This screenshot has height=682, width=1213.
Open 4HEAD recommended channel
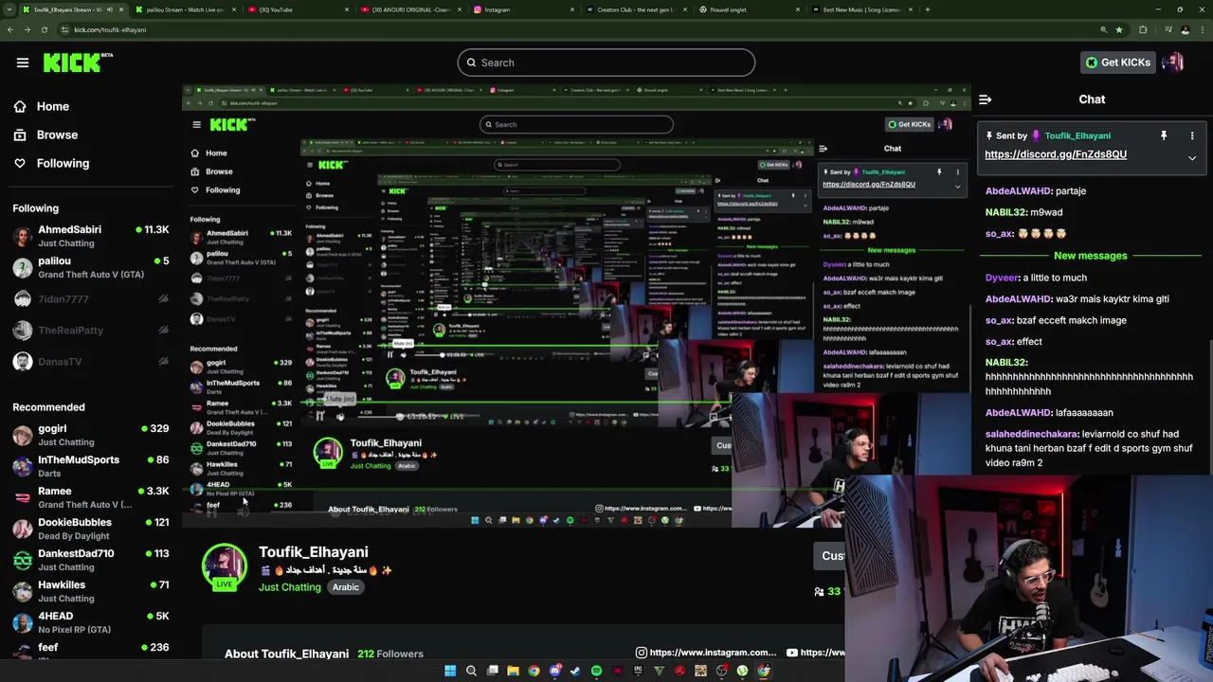click(x=92, y=622)
